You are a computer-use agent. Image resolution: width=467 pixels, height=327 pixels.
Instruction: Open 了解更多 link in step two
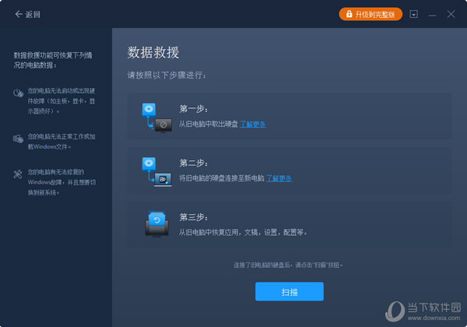pyautogui.click(x=279, y=178)
